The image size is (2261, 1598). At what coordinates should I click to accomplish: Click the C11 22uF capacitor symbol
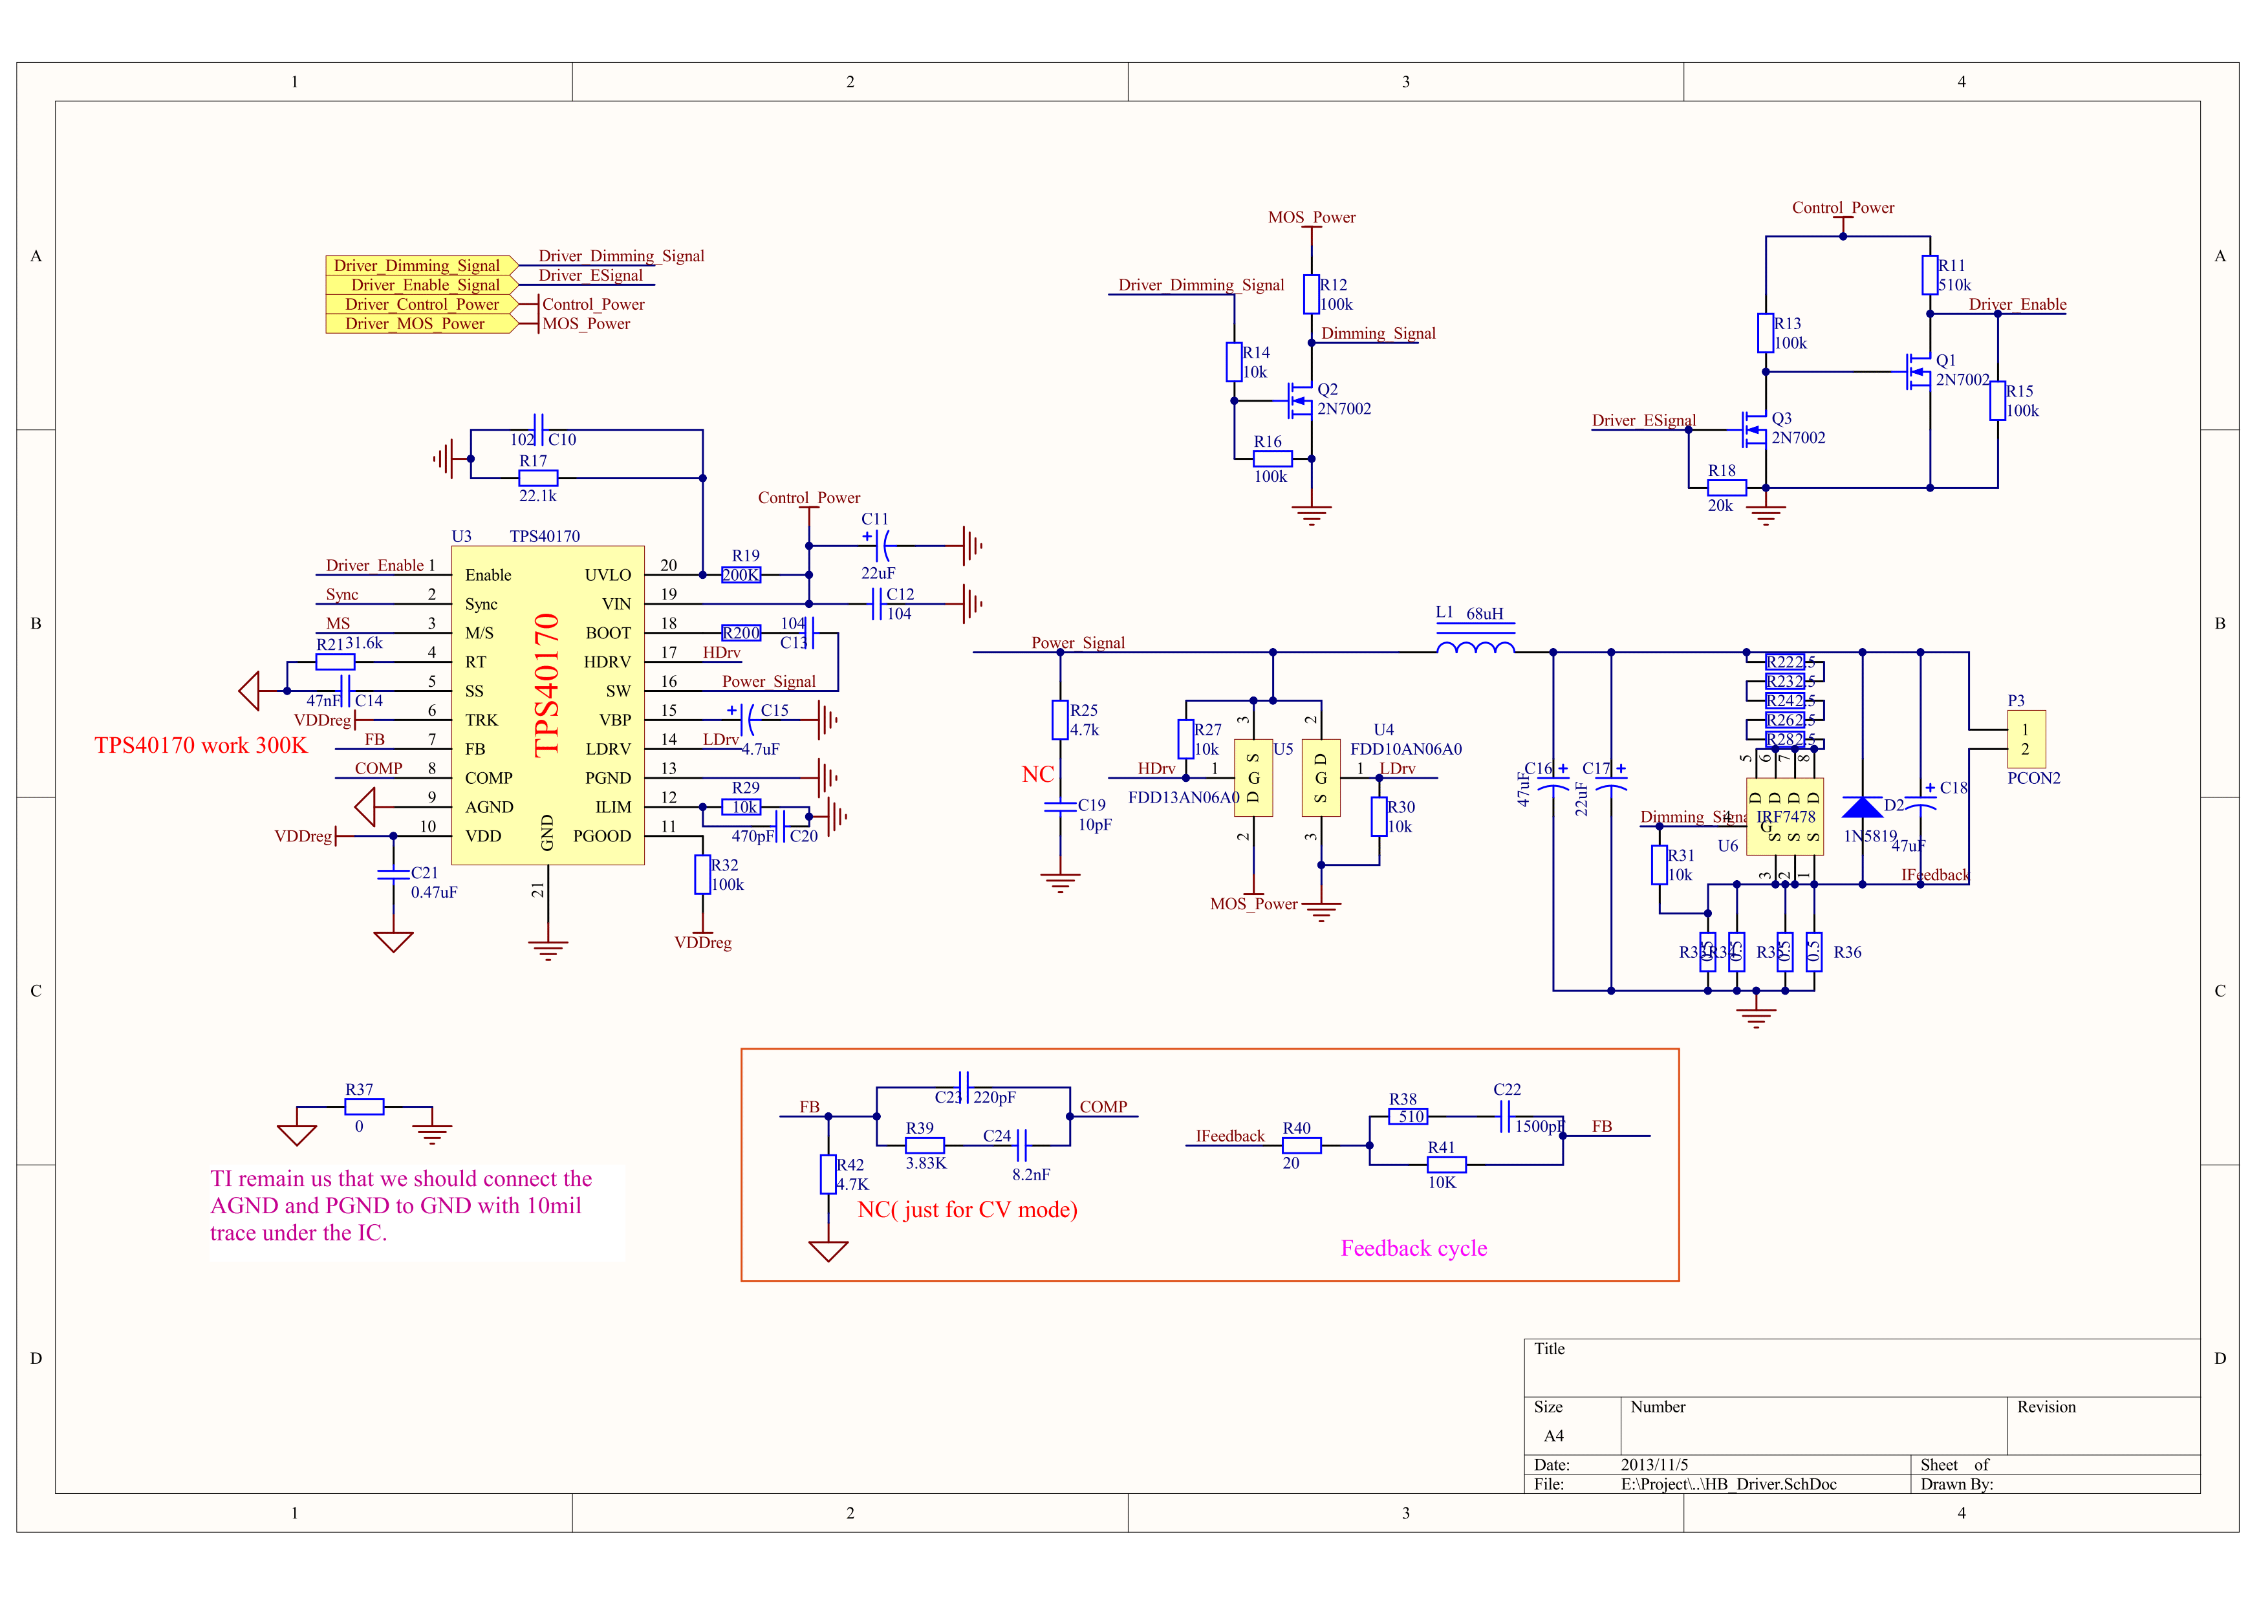coord(882,545)
